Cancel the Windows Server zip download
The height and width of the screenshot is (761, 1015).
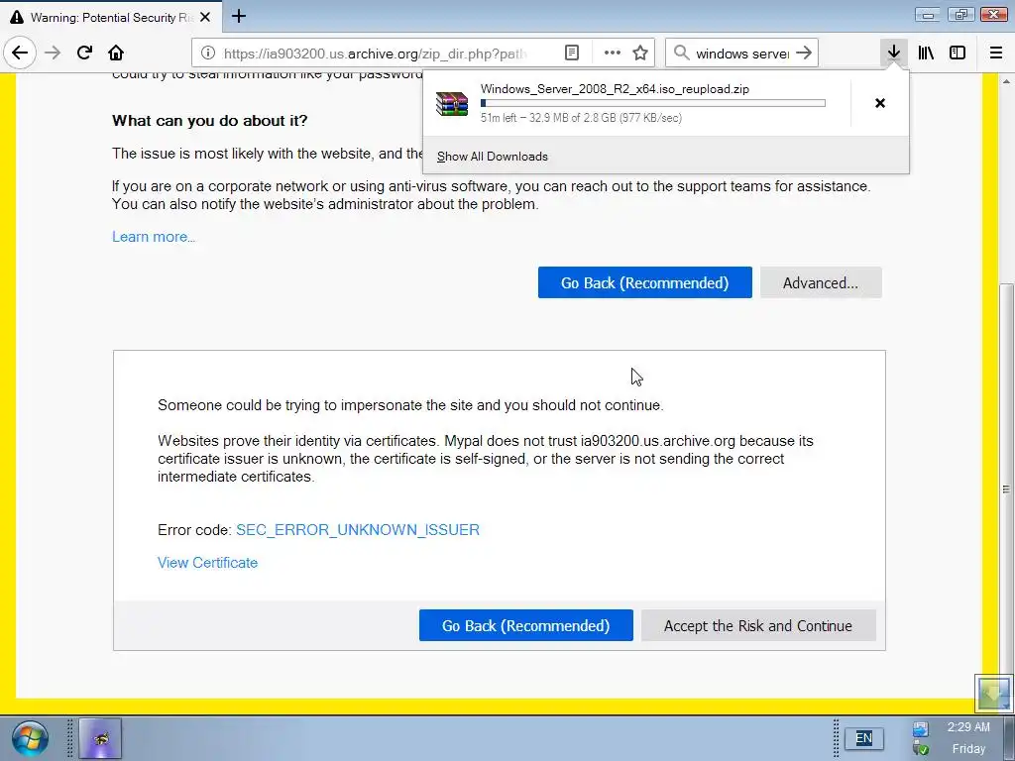(x=880, y=103)
